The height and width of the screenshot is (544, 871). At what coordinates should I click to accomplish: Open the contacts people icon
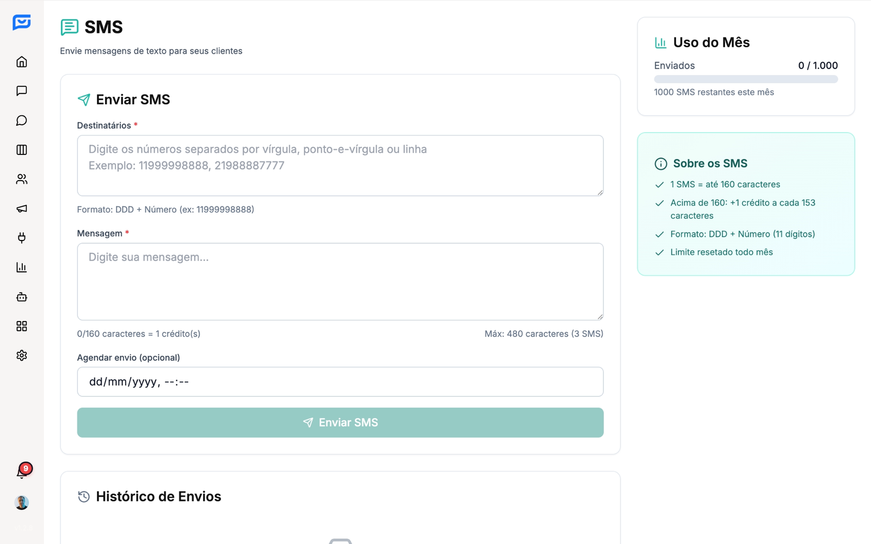(x=22, y=179)
